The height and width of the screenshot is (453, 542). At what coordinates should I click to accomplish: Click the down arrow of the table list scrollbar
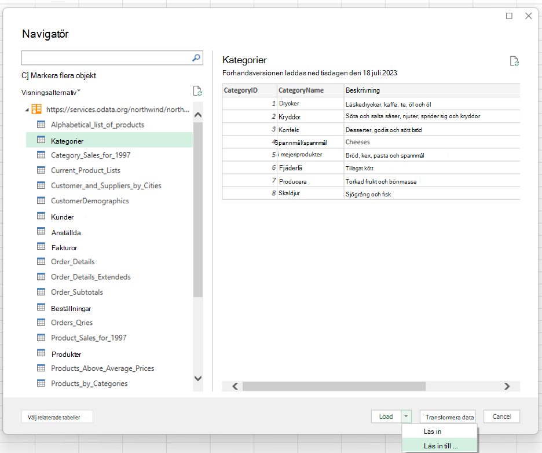[x=198, y=378]
